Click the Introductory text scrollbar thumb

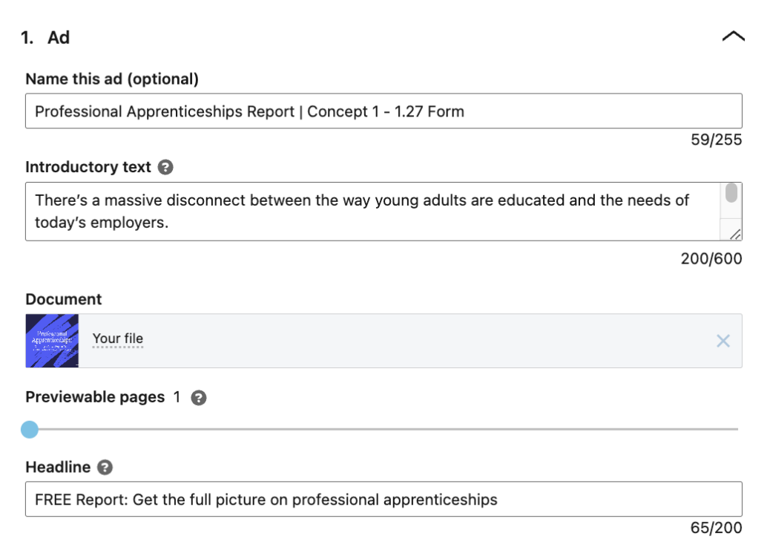click(733, 193)
